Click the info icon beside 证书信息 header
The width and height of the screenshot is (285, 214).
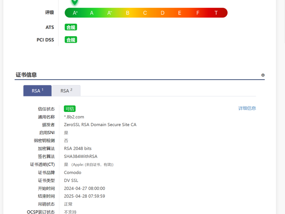tap(263, 75)
